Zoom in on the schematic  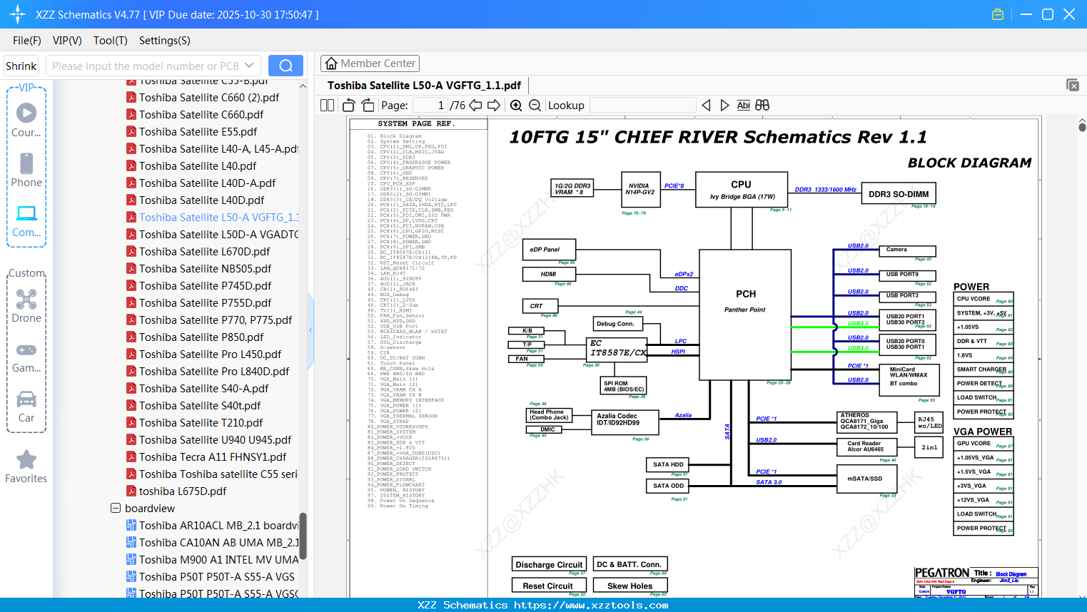[x=516, y=106]
